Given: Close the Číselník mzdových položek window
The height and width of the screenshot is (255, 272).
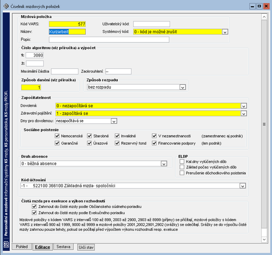Looking at the screenshot, I should tap(266, 6).
